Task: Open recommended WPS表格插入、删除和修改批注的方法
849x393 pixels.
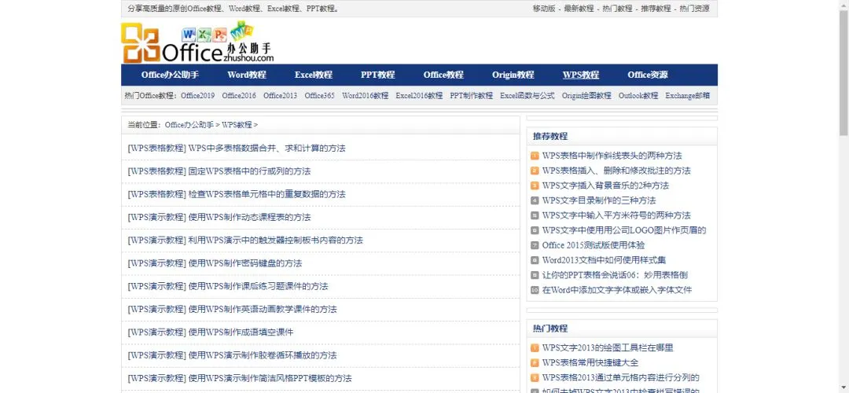Action: coord(616,171)
